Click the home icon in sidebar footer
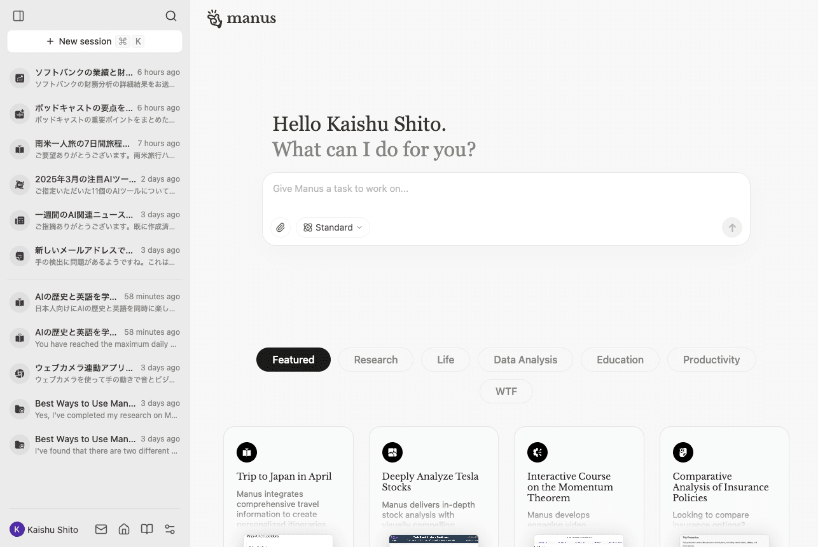Screen dimensions: 818x547 (124, 529)
